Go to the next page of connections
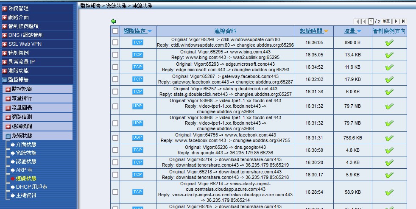The width and height of the screenshot is (416, 209). click(396, 21)
